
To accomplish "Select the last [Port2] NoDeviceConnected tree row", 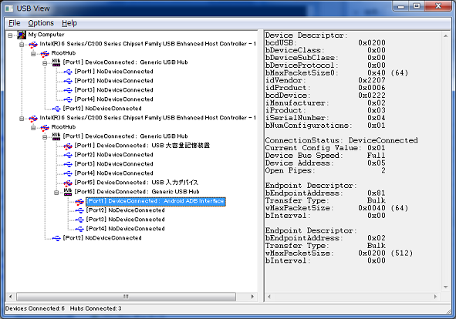I will click(102, 238).
